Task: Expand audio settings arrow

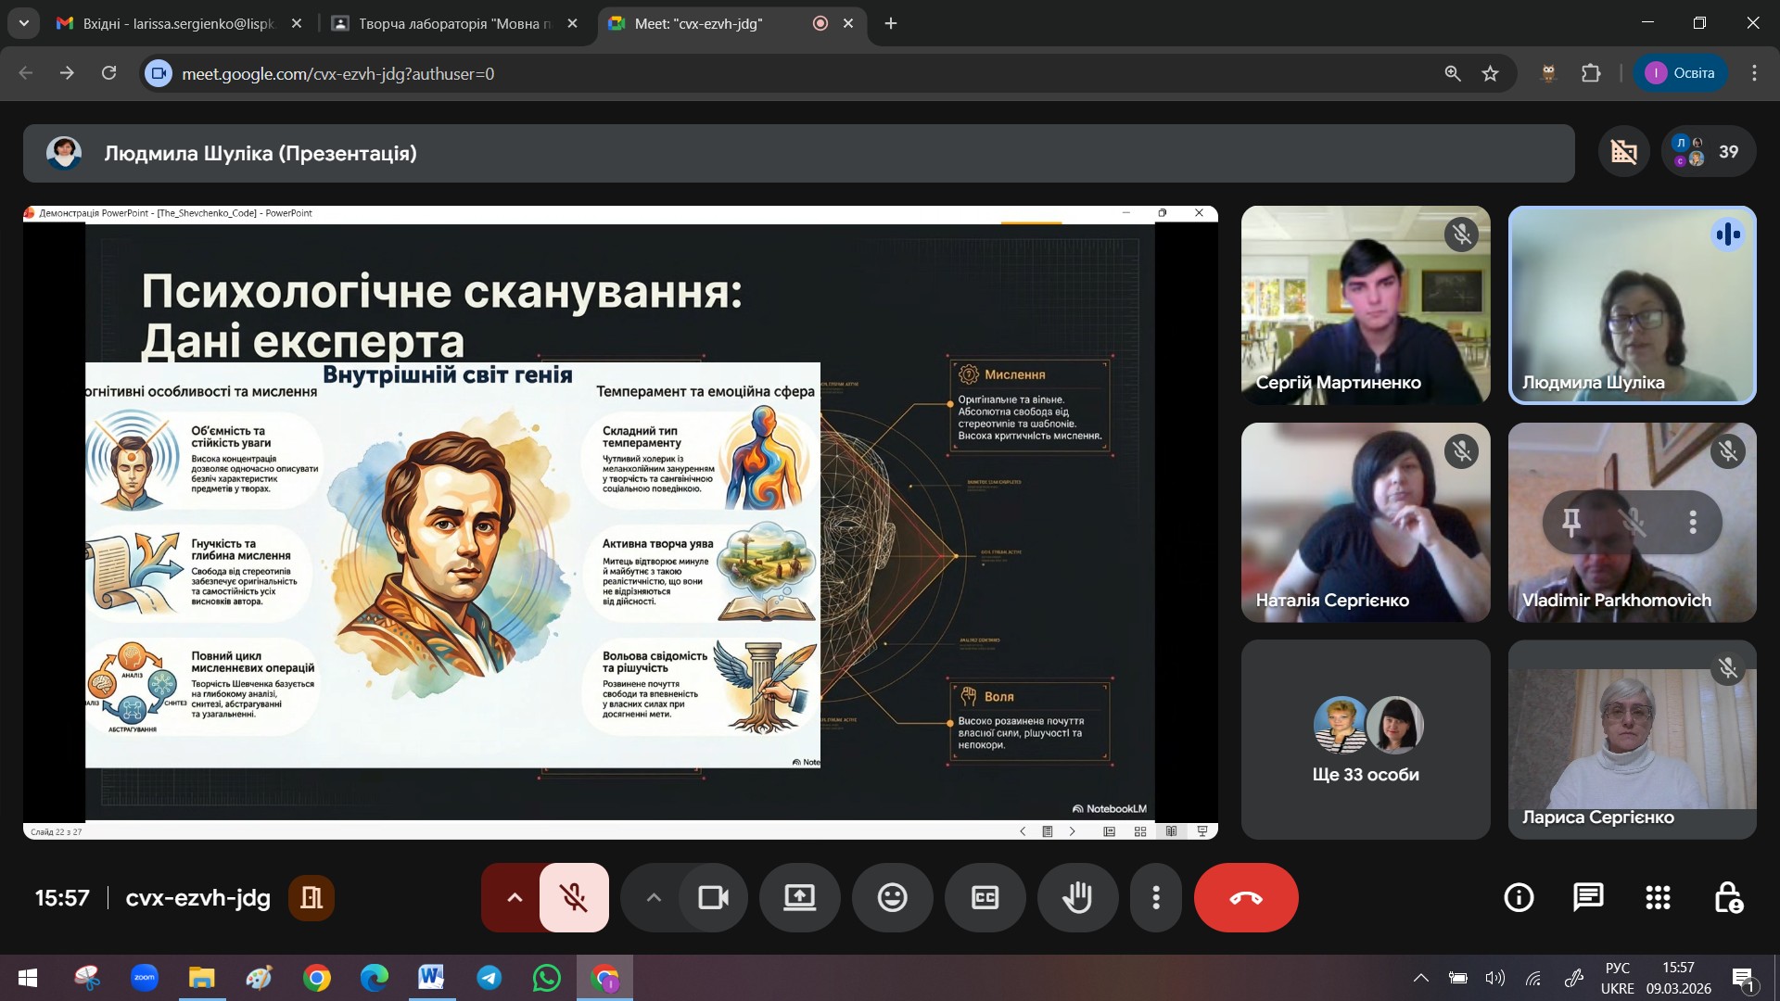Action: click(515, 897)
